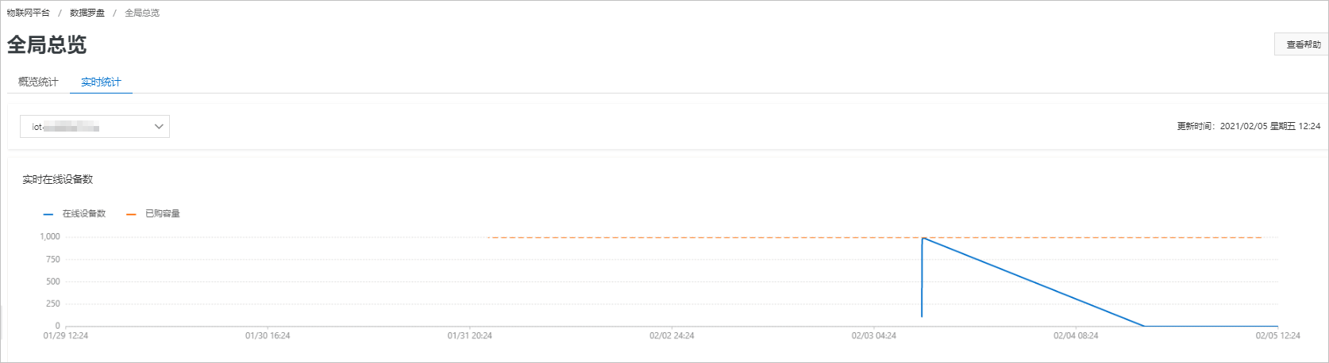The width and height of the screenshot is (1329, 363).
Task: Open the 查看帮助 help button
Action: [1301, 44]
